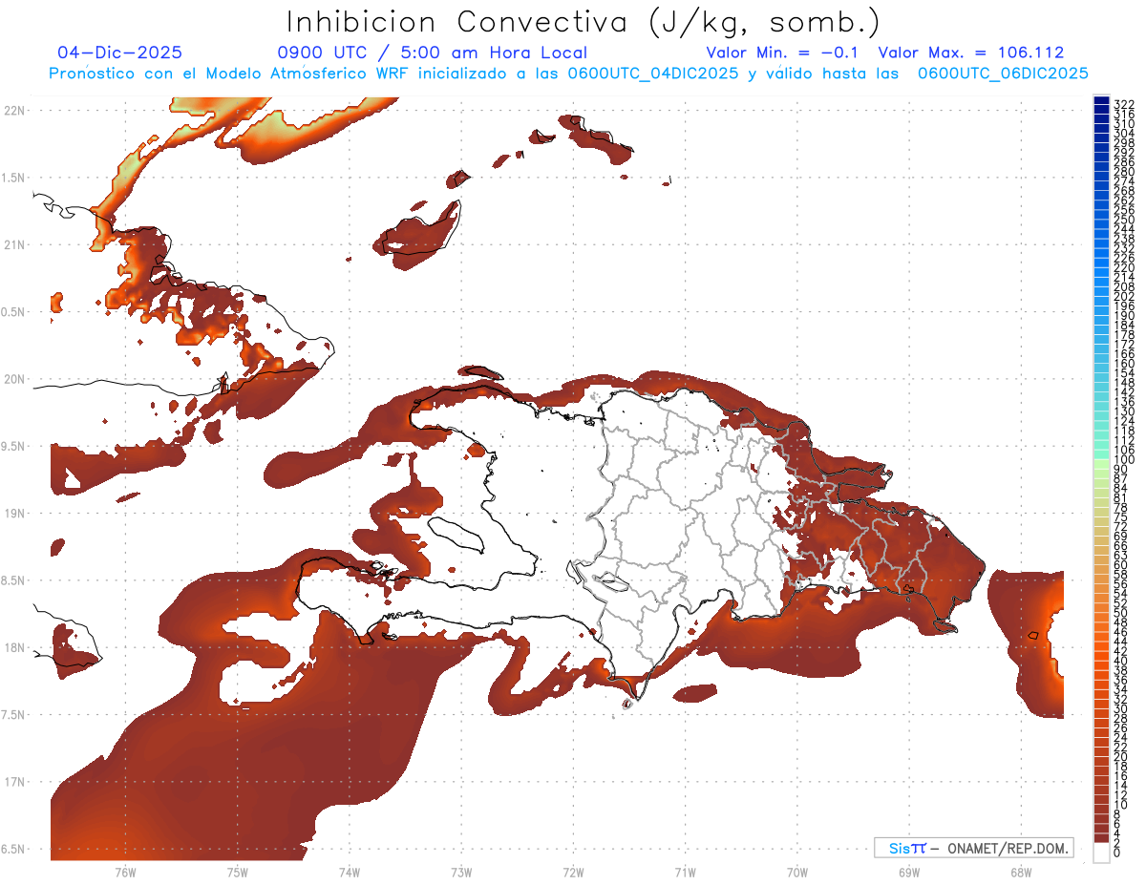
Task: Click the "04-Dic-2025" date label
Action: (x=119, y=53)
